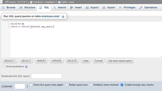Select the SQL tab

pos(44,7)
